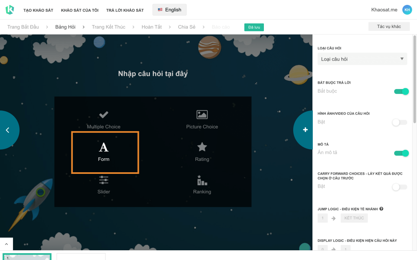Click the Jump Logic arrow icon
417x260 pixels.
click(334, 218)
